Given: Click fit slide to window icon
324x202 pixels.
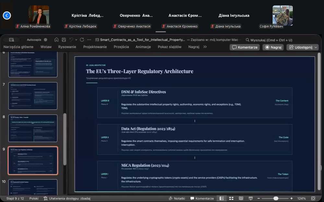Looking at the screenshot, I should click(313, 198).
